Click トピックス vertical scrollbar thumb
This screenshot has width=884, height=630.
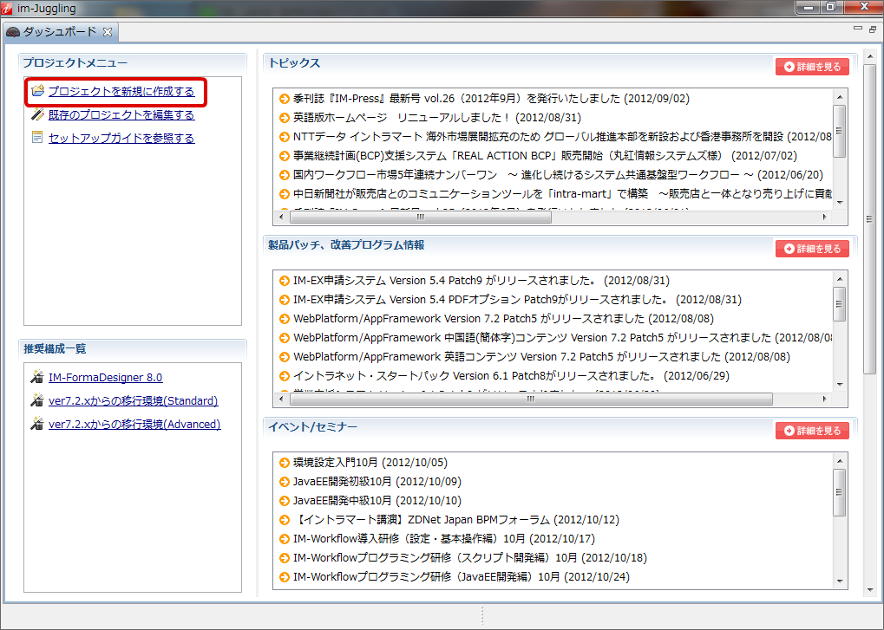pos(840,131)
